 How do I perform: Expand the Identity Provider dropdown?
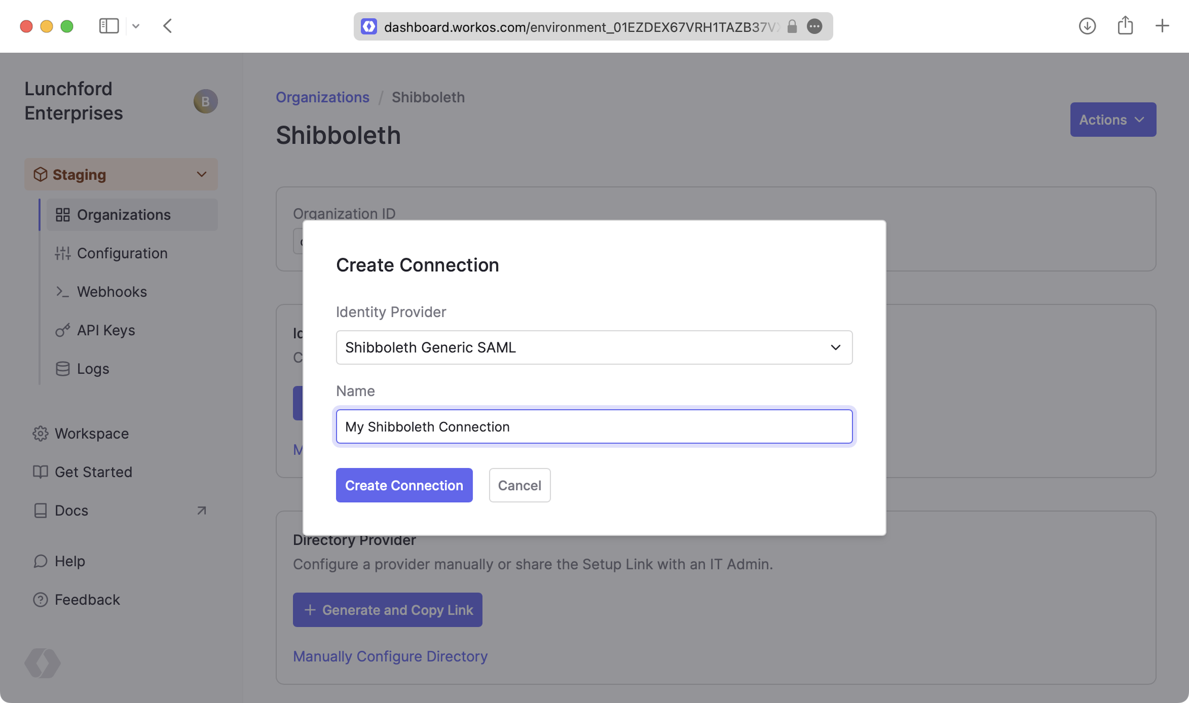(594, 347)
